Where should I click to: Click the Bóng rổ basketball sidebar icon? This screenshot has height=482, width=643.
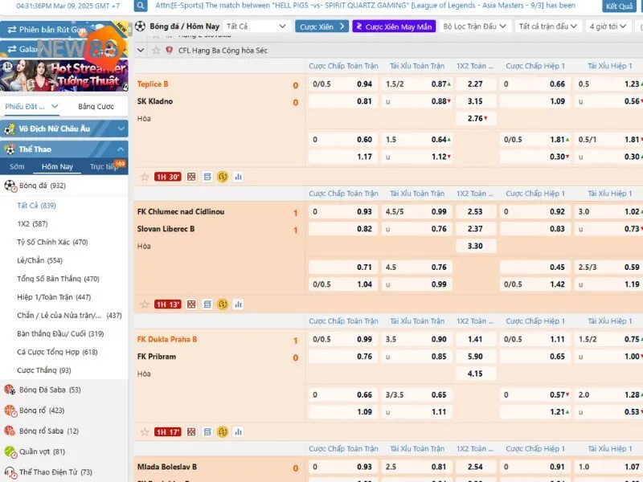click(x=10, y=411)
